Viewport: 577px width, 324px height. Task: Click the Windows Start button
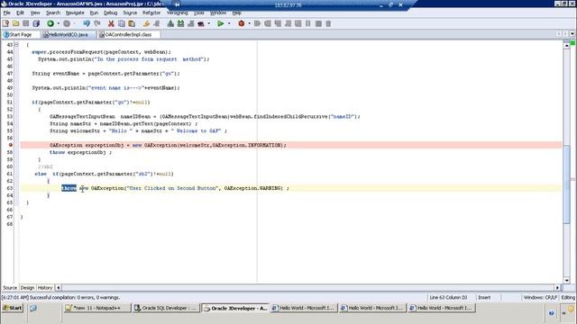click(13, 308)
